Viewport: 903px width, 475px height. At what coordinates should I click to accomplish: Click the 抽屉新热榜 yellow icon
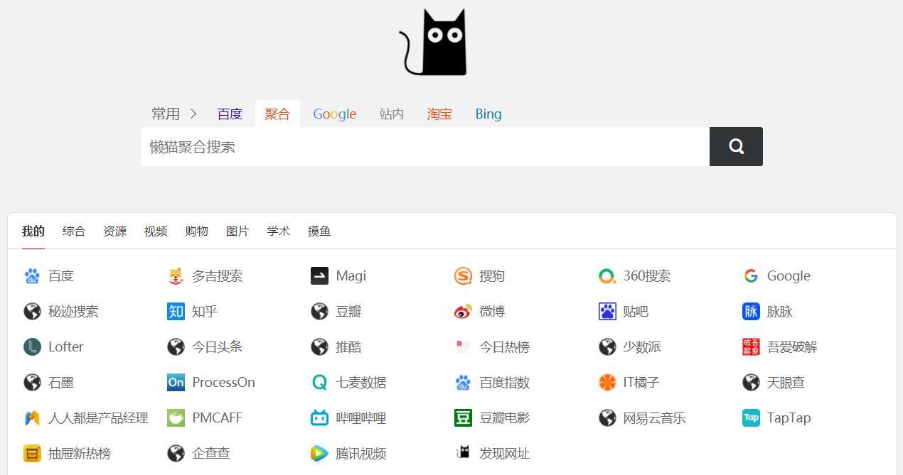(x=32, y=453)
